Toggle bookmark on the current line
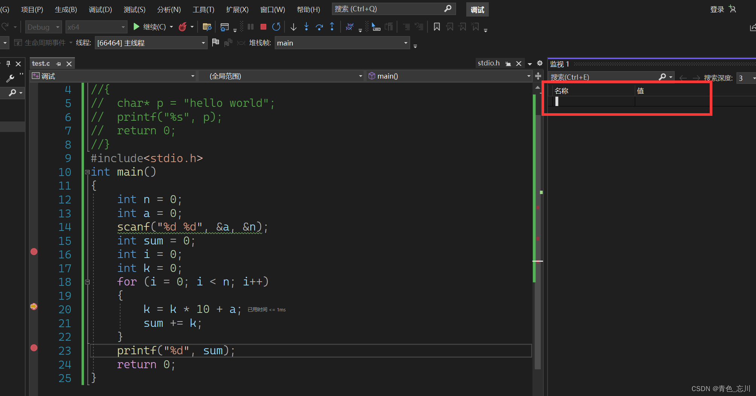This screenshot has height=396, width=756. pos(437,27)
